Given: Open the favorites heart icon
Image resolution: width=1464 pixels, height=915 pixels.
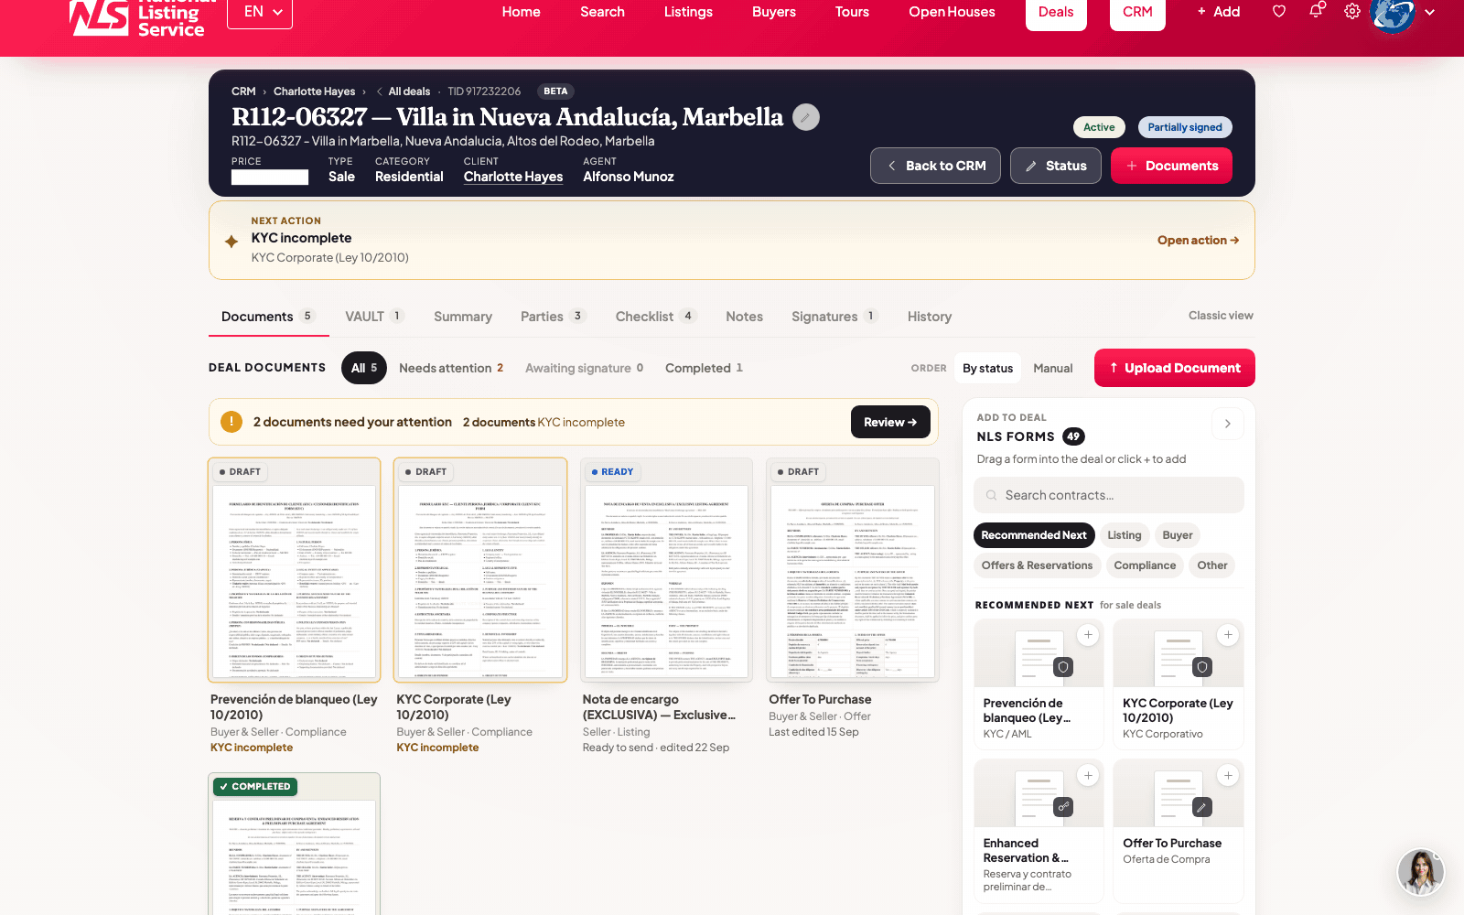Looking at the screenshot, I should [1279, 12].
